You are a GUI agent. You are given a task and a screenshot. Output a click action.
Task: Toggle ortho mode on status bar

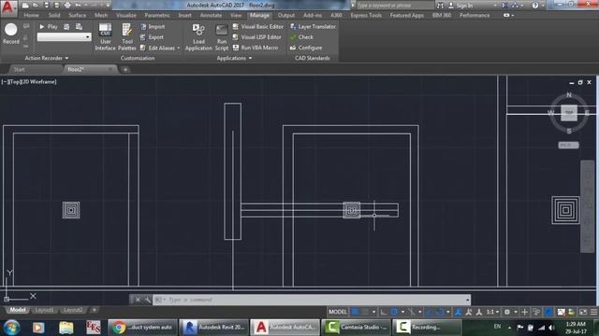[384, 312]
